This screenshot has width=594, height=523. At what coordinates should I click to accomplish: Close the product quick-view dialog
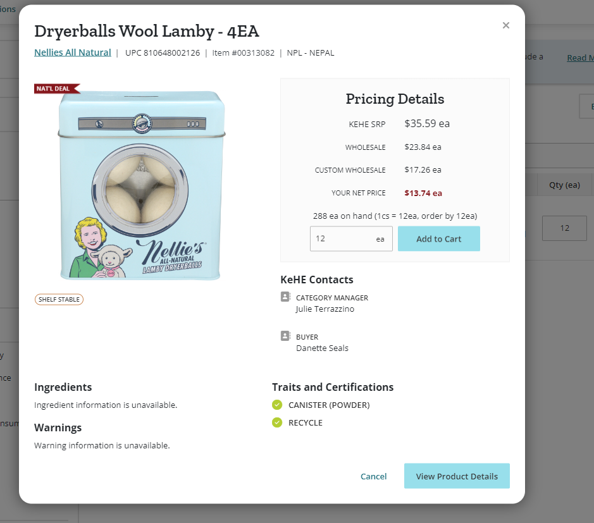pyautogui.click(x=505, y=25)
